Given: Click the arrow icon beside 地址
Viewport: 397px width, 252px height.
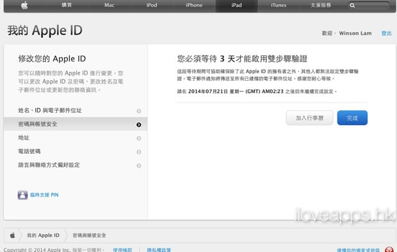Looking at the screenshot, I should click(x=139, y=139).
